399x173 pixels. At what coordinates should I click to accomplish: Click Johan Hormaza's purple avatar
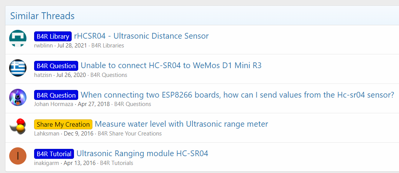click(x=18, y=97)
